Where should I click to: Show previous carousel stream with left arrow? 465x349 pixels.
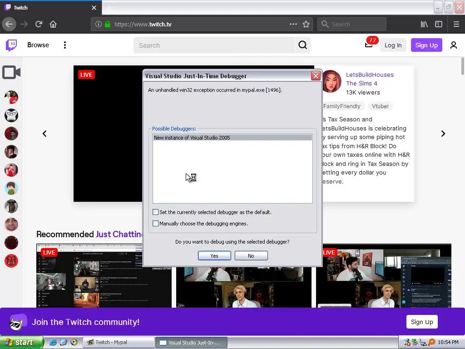[x=45, y=134]
